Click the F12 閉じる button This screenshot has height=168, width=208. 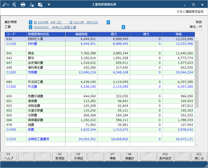click(x=199, y=157)
